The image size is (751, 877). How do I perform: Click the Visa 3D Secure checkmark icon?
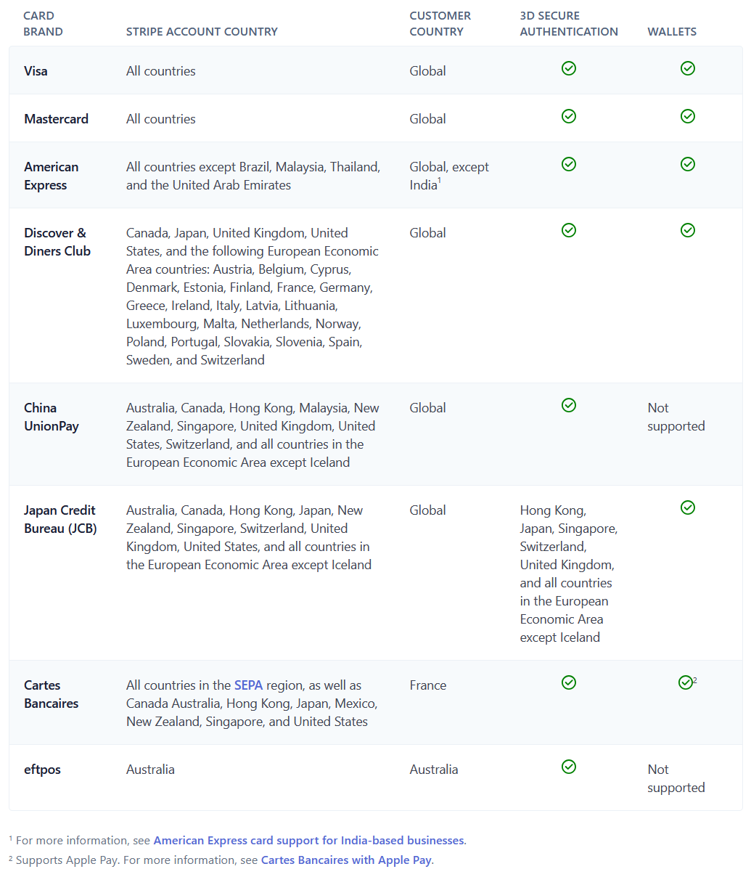point(569,68)
